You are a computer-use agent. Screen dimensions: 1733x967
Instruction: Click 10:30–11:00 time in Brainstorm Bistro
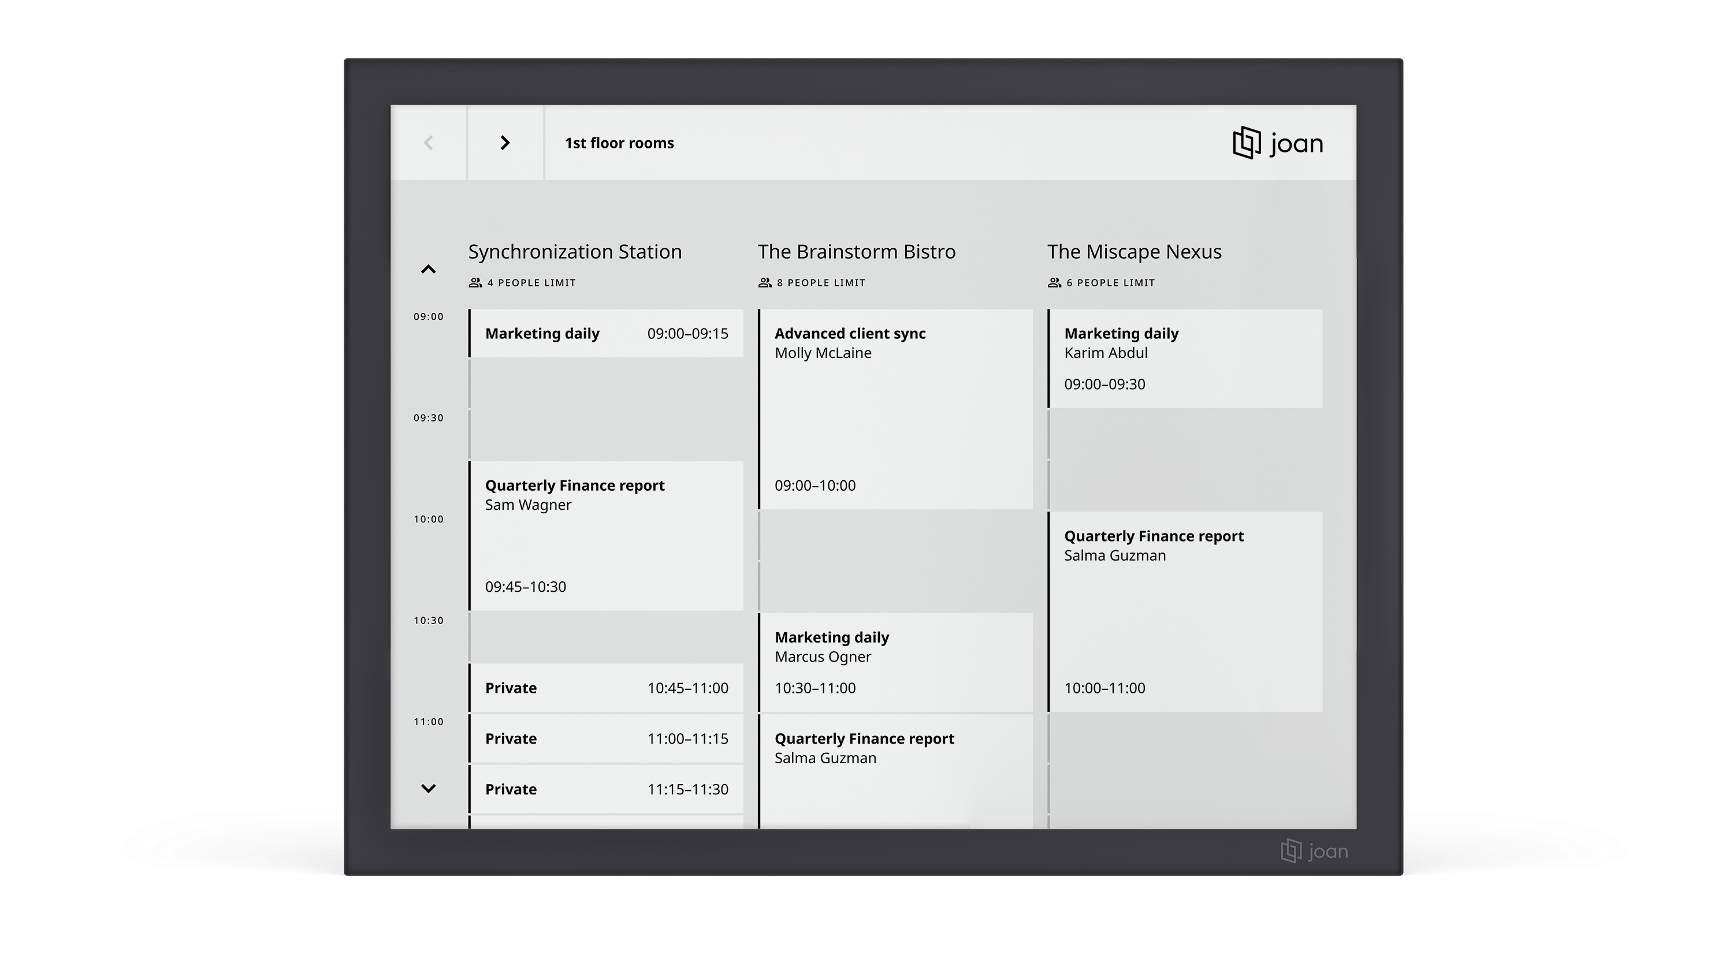(x=815, y=688)
